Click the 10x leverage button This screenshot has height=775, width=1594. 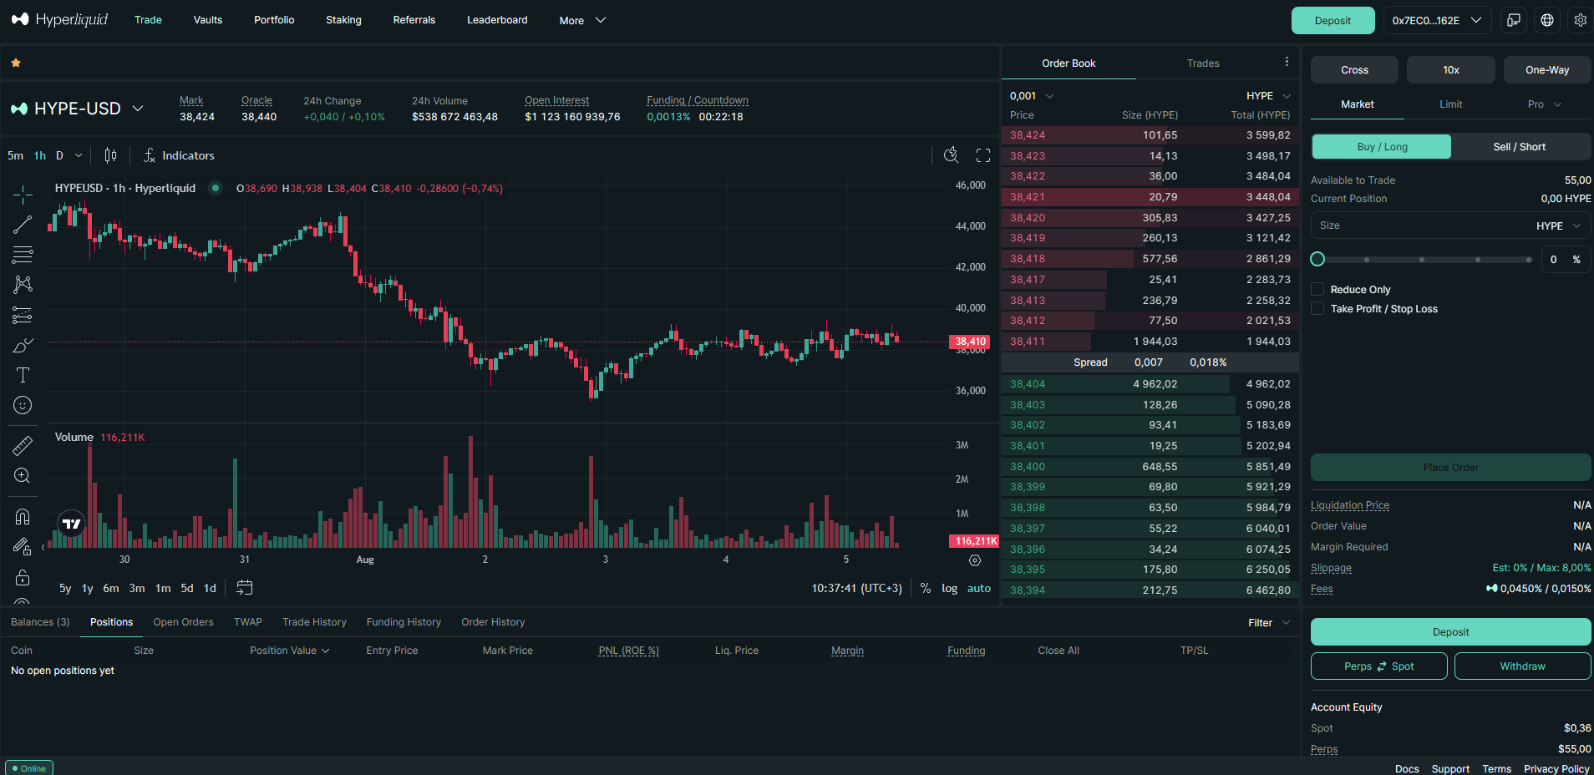pos(1451,70)
